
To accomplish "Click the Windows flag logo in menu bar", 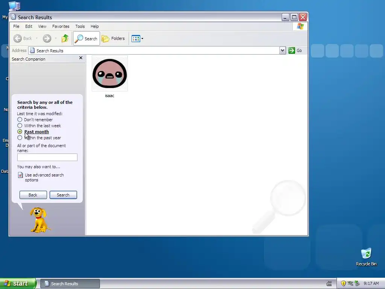I will (x=300, y=26).
